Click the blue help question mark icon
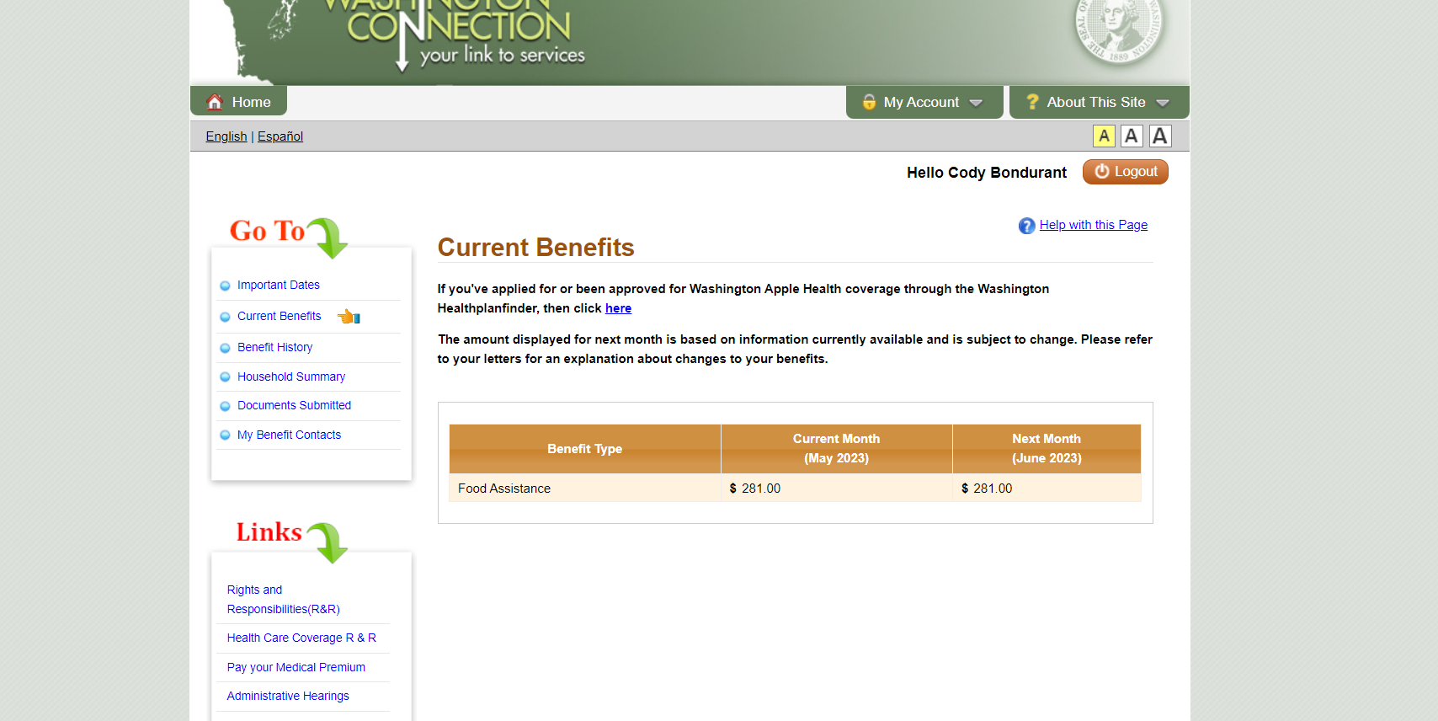1438x721 pixels. click(x=1026, y=226)
